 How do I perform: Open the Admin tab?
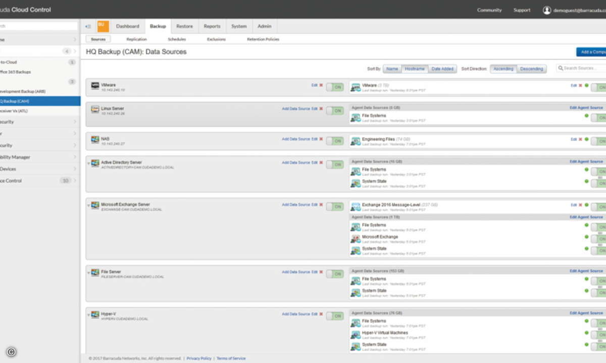pyautogui.click(x=265, y=26)
